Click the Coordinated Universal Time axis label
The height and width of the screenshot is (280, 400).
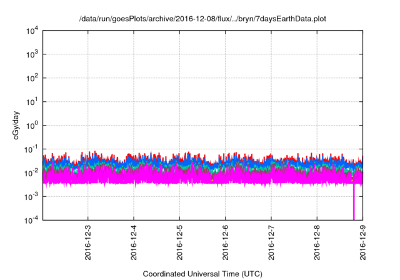(x=202, y=274)
